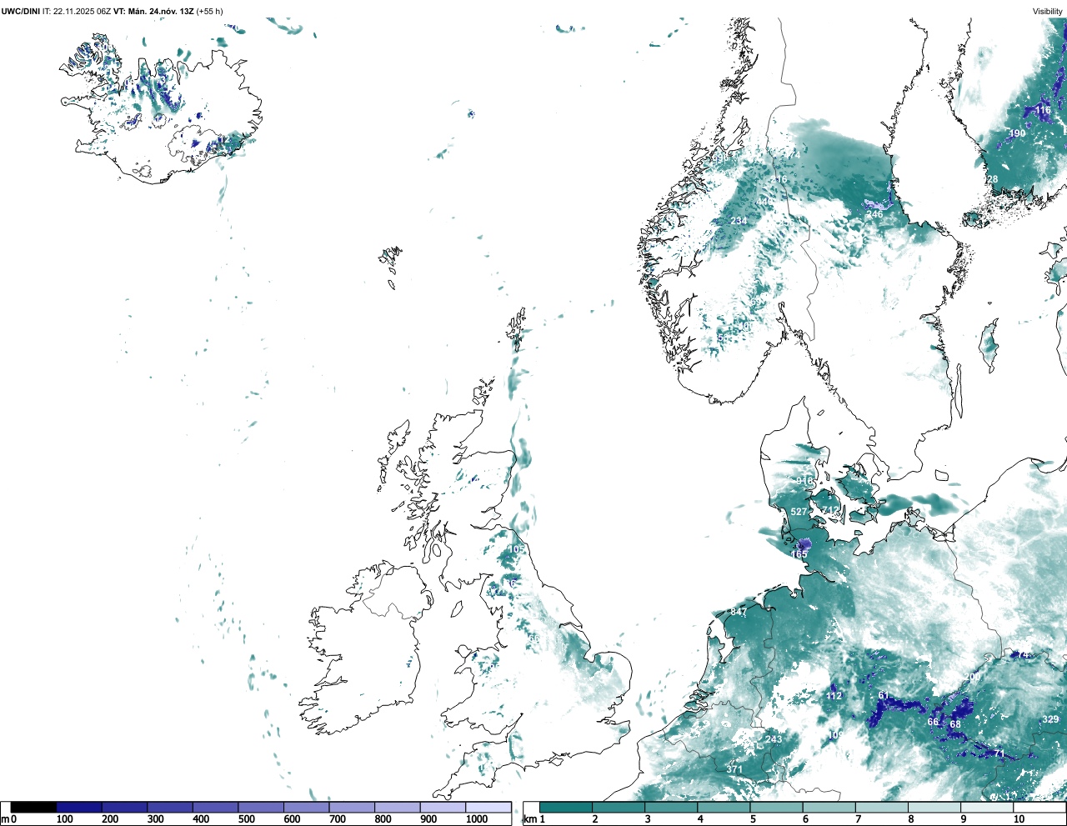Image resolution: width=1067 pixels, height=826 pixels.
Task: Click the 116 visibility value over Finland
Action: [x=1043, y=110]
